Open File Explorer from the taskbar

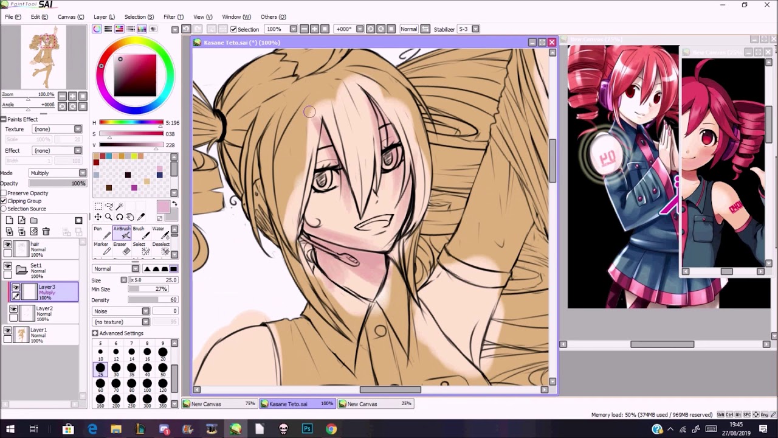(116, 429)
